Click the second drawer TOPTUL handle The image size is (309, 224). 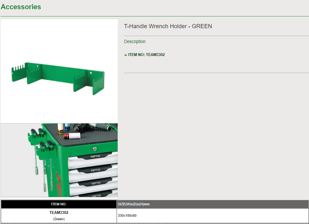pos(96,170)
